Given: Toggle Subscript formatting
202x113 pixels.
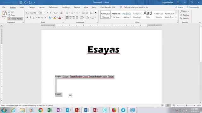Looking at the screenshot, I should [x=42, y=18].
